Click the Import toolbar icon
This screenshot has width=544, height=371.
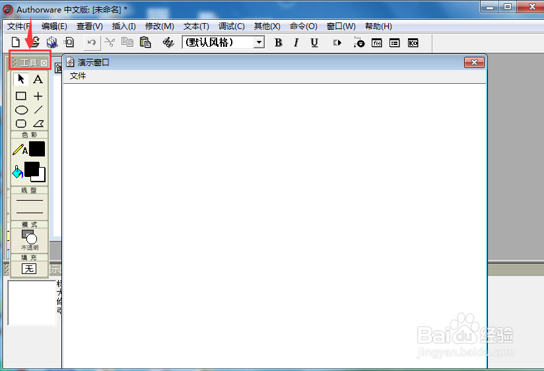click(x=69, y=43)
